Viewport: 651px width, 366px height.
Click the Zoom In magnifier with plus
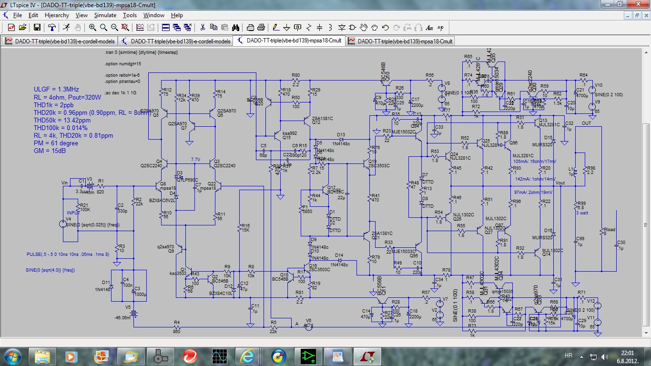pyautogui.click(x=92, y=27)
